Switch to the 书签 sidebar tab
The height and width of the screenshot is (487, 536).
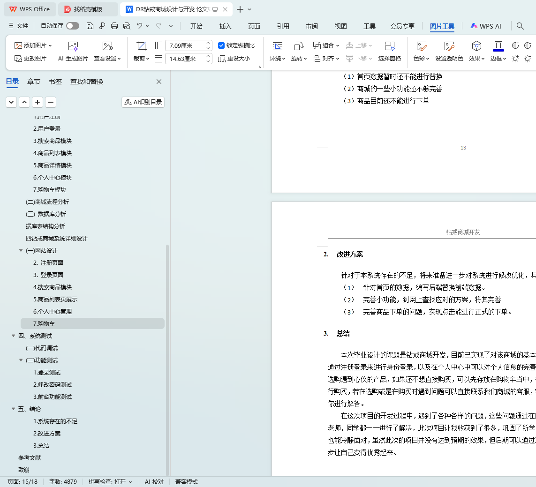point(55,82)
